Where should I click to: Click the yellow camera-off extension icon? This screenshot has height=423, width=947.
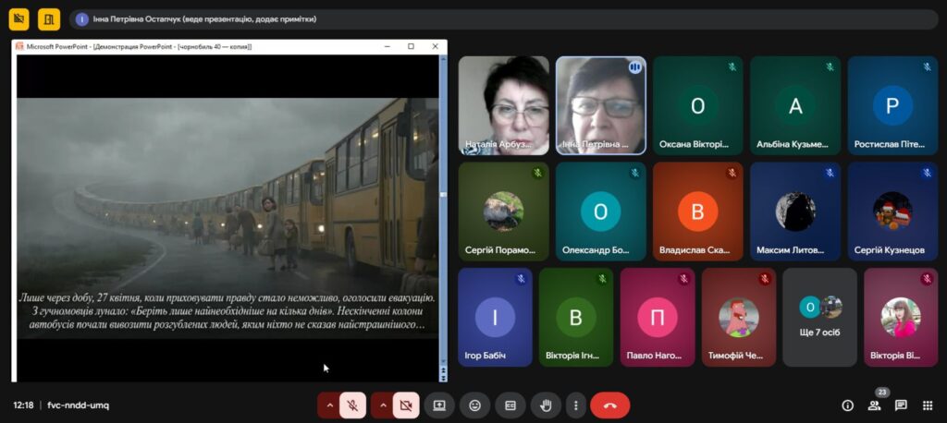point(18,18)
